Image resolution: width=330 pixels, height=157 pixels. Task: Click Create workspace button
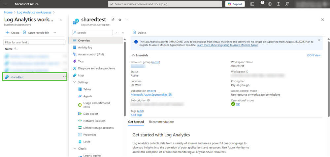(13, 33)
